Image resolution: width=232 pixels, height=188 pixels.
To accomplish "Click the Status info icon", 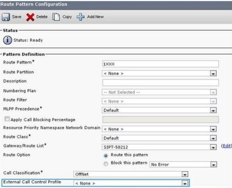I will pos(8,40).
